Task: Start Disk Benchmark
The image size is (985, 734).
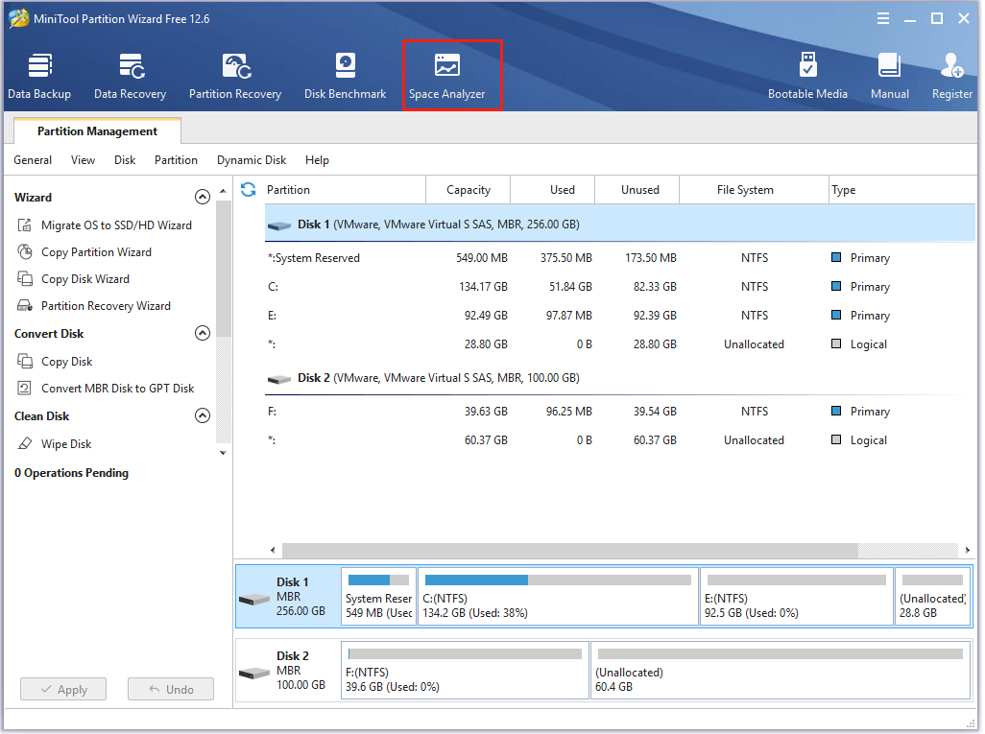Action: pyautogui.click(x=345, y=76)
